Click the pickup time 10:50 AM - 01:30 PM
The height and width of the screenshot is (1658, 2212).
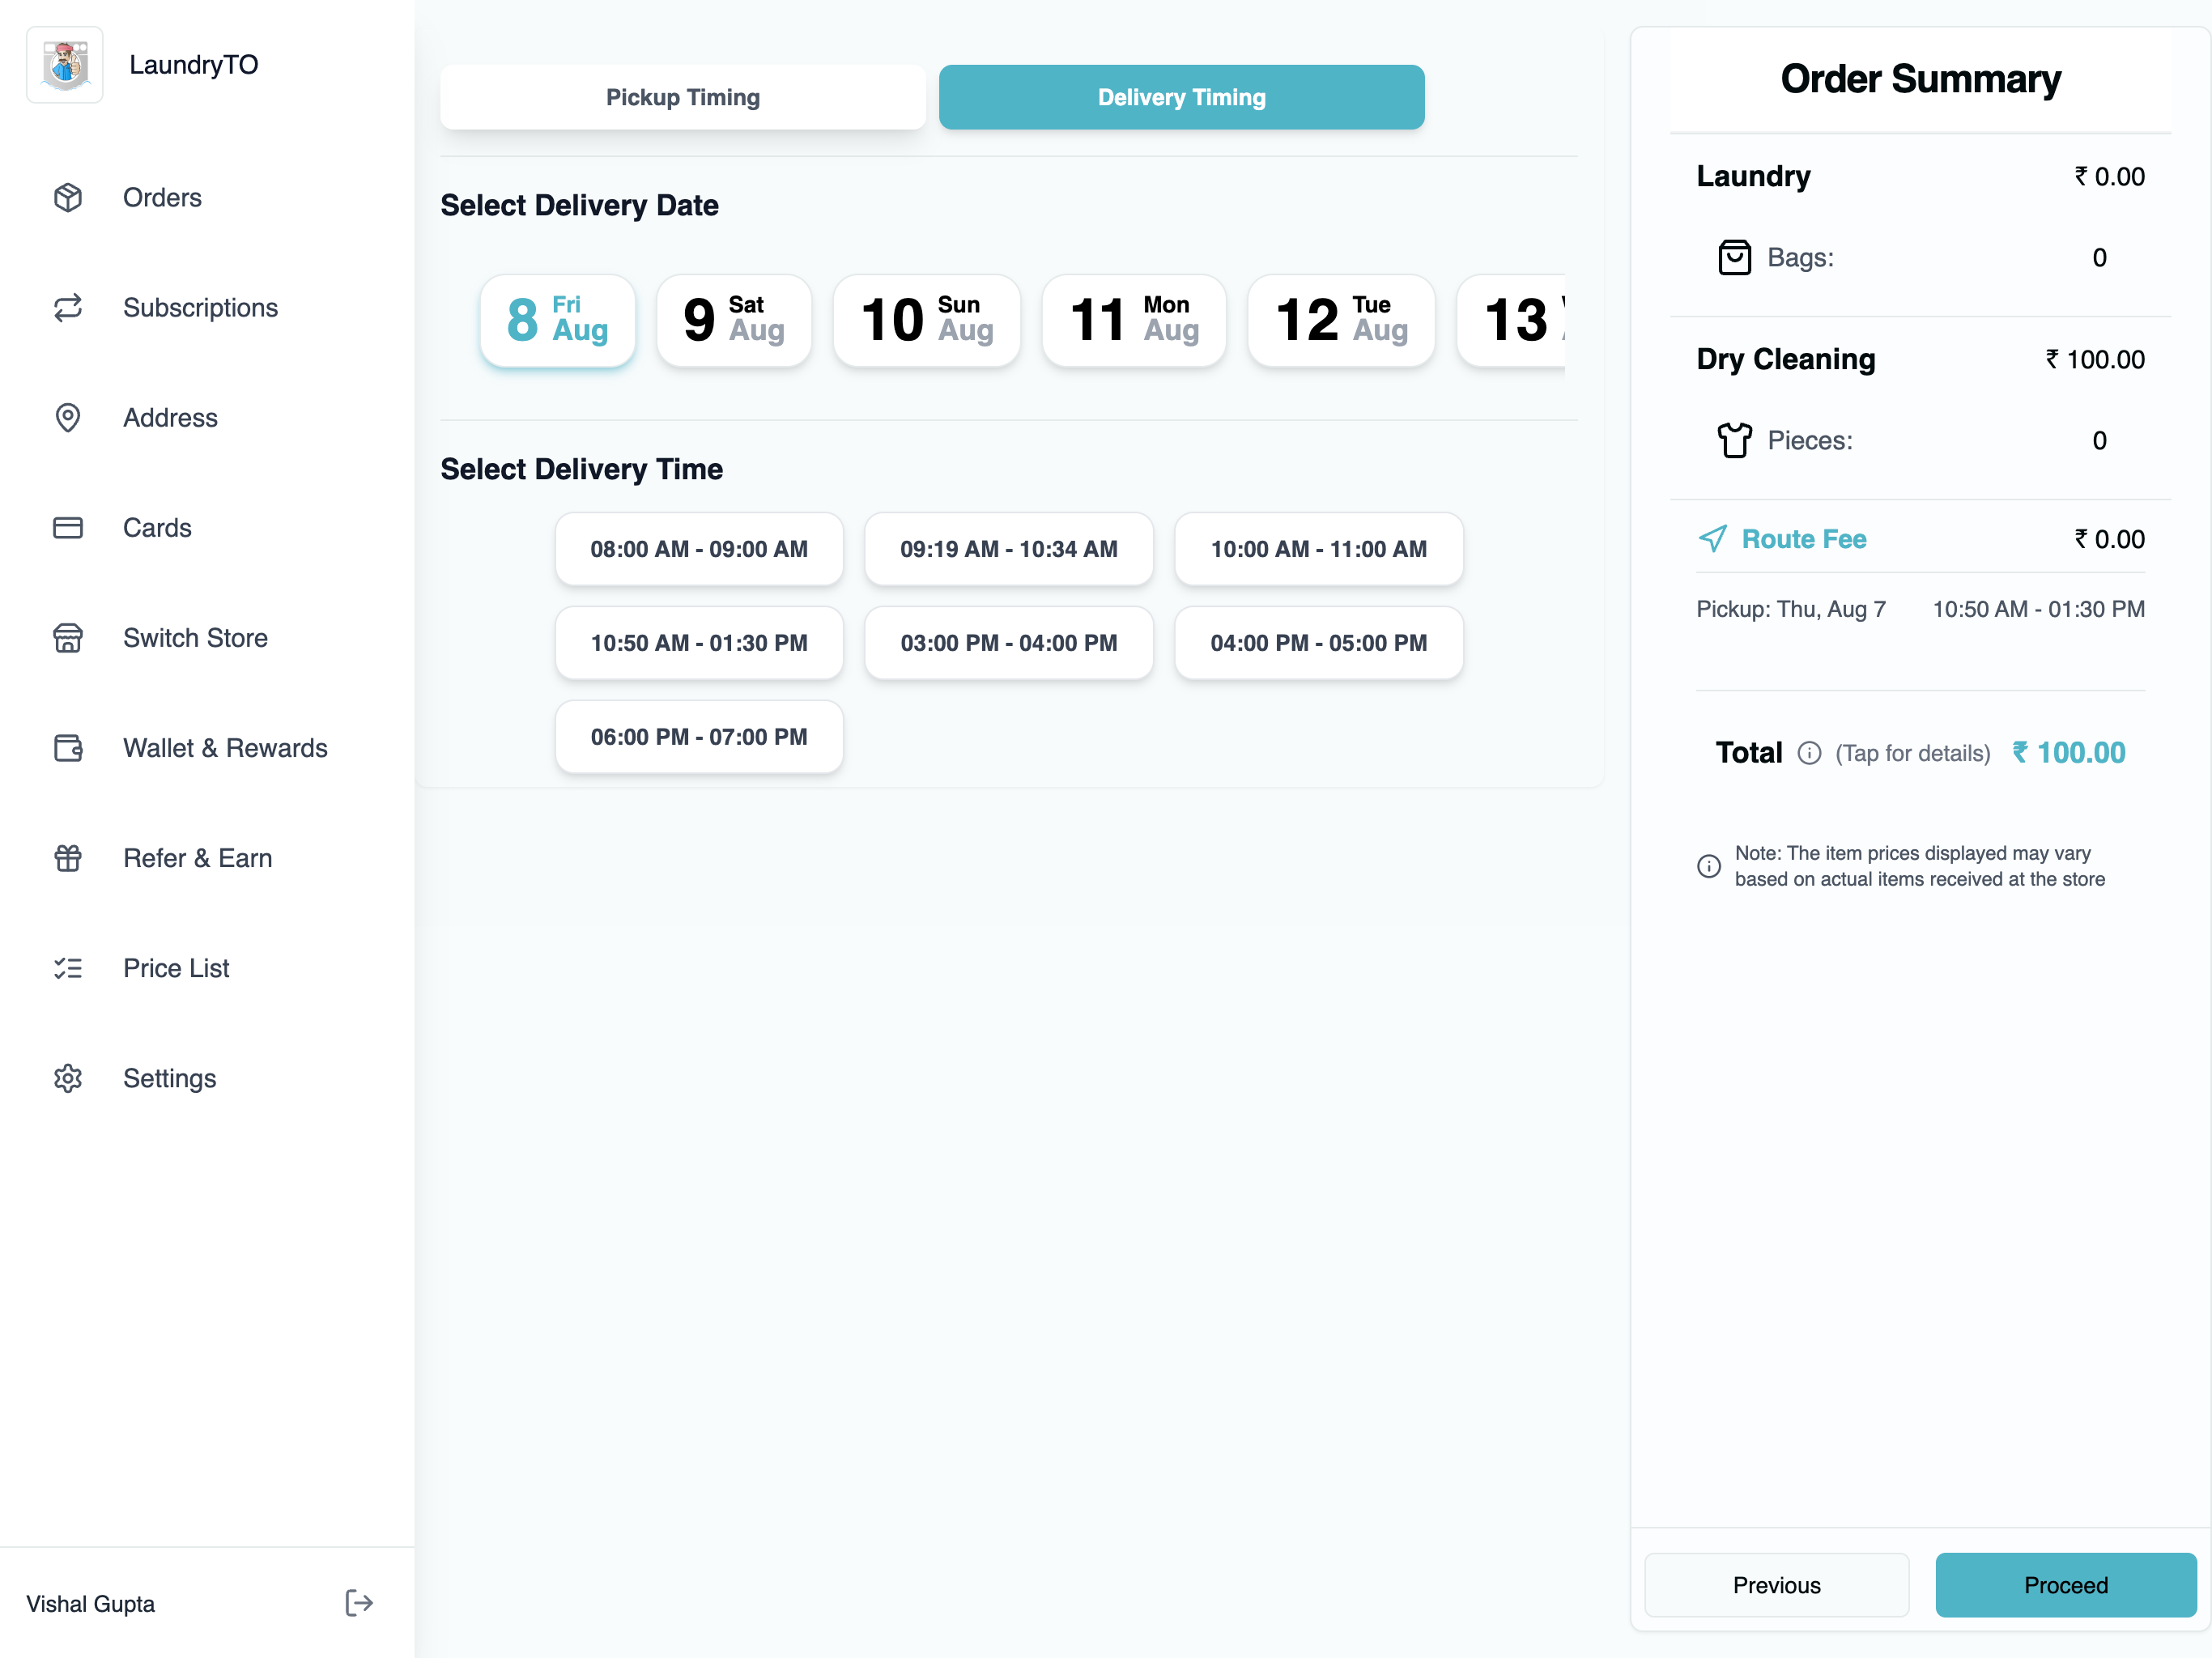tap(2039, 609)
